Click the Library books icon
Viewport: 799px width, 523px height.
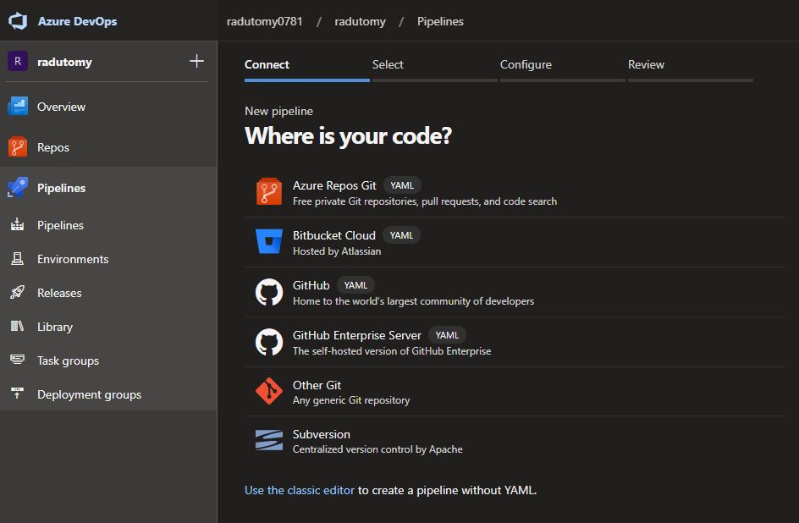point(17,326)
